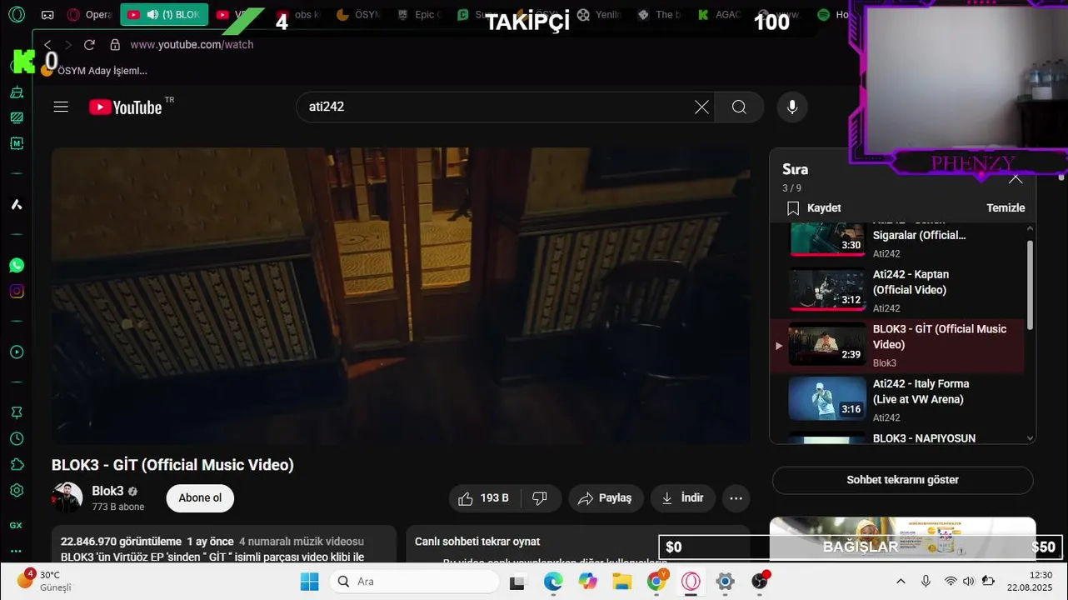Switch to the obs tab
Image resolution: width=1068 pixels, height=600 pixels.
300,14
